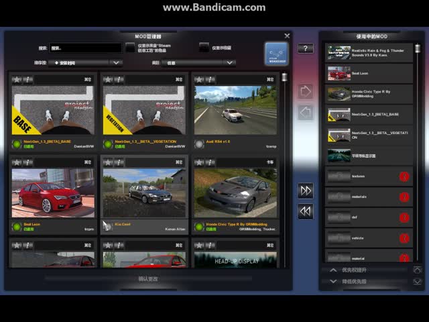
Task: Deactivate selected mod with left arrow
Action: [306, 112]
